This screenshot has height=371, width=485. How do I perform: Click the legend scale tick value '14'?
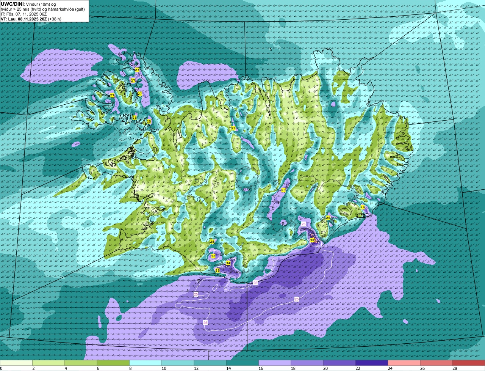(x=228, y=368)
